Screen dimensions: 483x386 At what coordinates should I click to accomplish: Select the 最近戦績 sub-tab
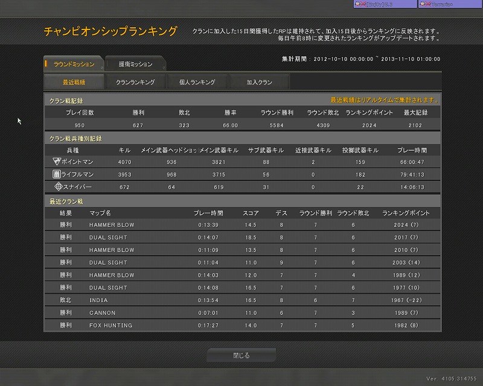tap(74, 82)
